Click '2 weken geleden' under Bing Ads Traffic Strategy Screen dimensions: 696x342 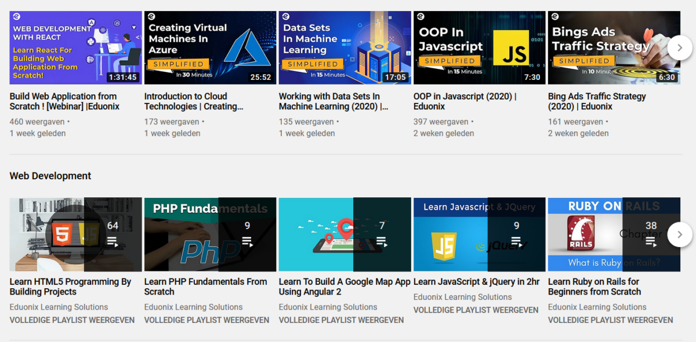(578, 133)
